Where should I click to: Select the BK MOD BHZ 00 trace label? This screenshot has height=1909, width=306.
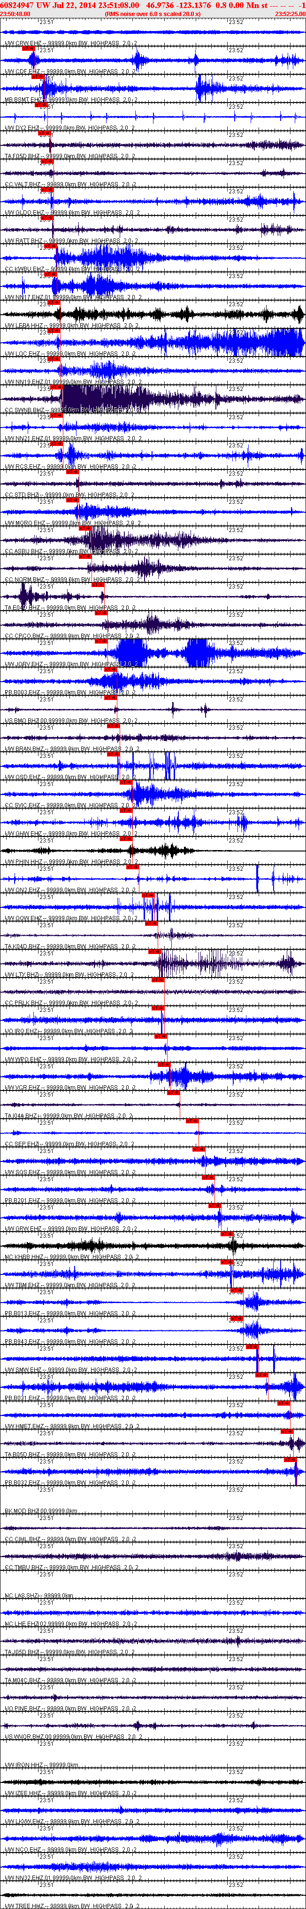41,1511
